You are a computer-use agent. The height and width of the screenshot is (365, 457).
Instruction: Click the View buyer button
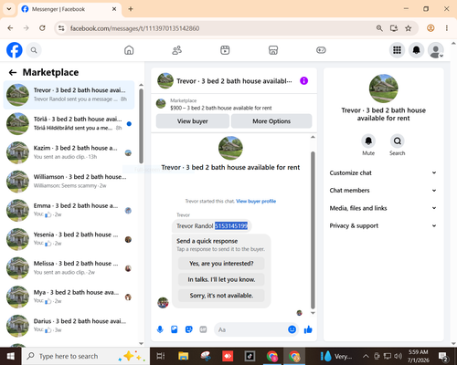click(x=193, y=121)
